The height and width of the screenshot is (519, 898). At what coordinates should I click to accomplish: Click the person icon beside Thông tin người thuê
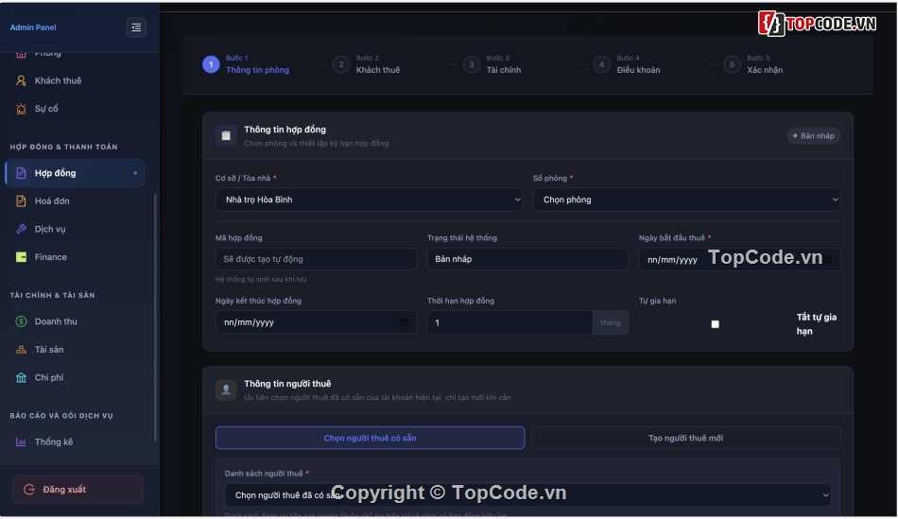coord(226,390)
